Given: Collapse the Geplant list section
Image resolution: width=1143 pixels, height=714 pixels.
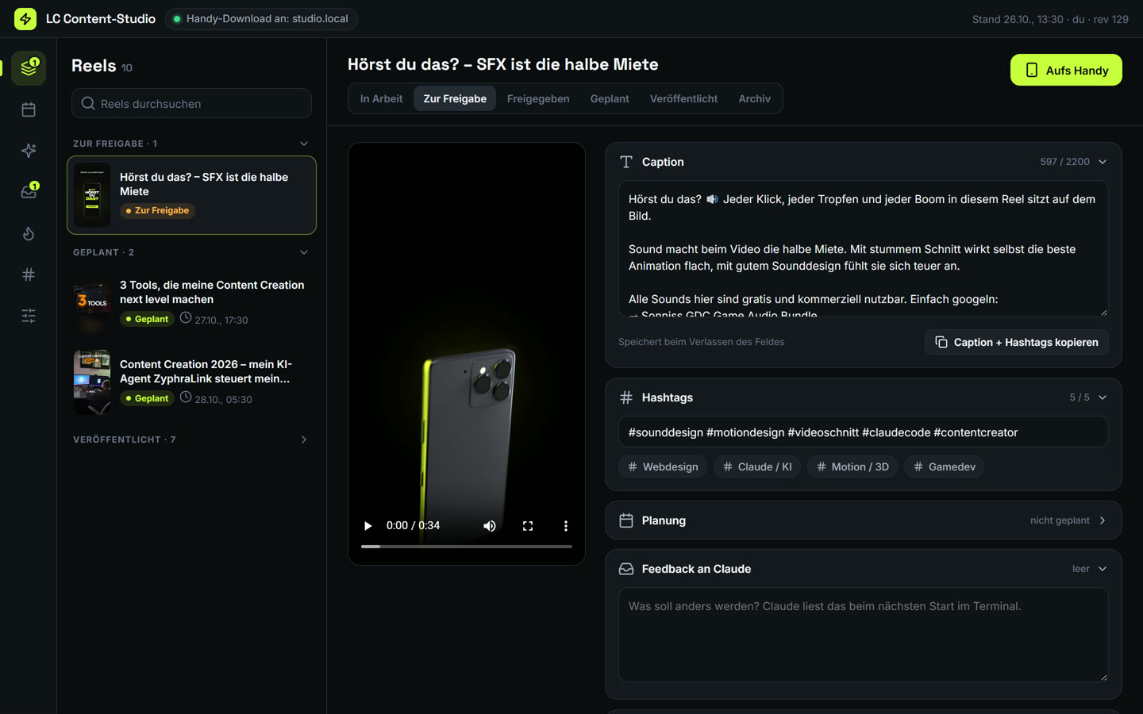Looking at the screenshot, I should (x=304, y=252).
